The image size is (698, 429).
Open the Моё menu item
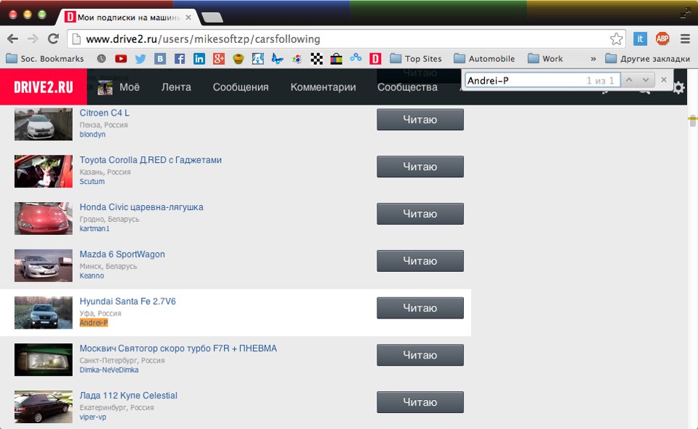129,87
